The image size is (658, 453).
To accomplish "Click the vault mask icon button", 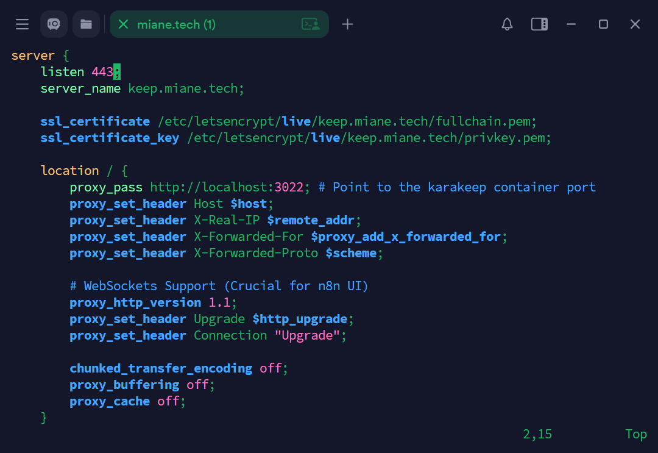I will (x=54, y=24).
